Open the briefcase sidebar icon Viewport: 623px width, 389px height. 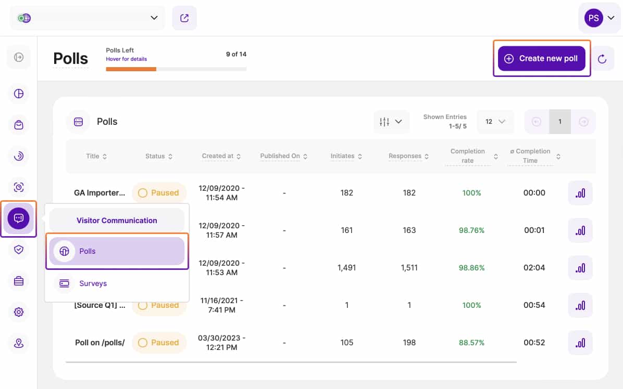click(19, 281)
